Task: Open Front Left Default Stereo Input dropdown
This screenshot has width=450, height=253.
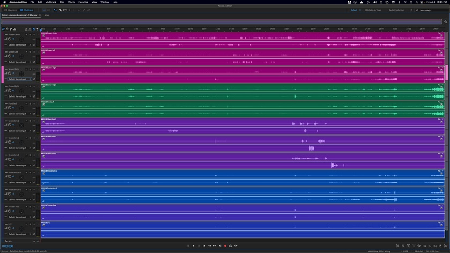Action: (x=19, y=114)
